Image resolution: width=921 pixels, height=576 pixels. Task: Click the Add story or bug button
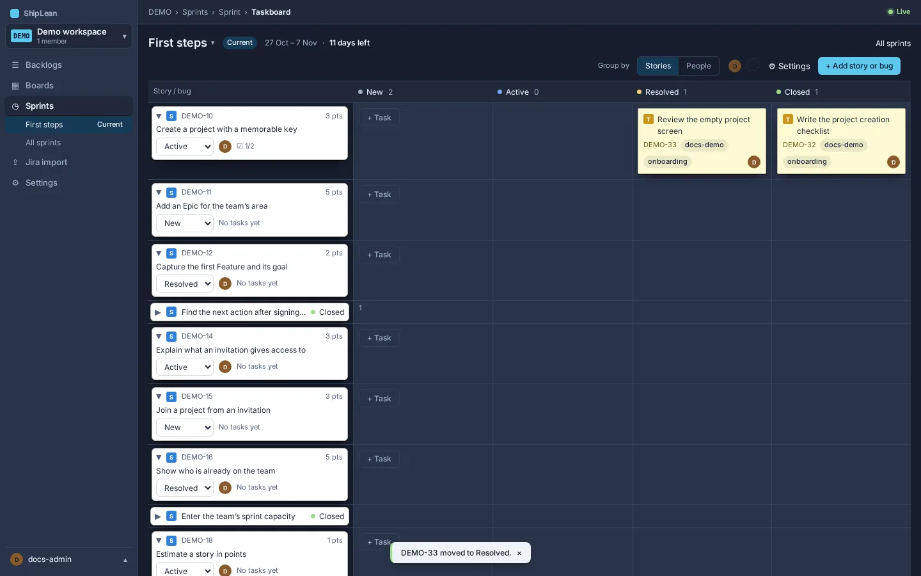(x=859, y=66)
